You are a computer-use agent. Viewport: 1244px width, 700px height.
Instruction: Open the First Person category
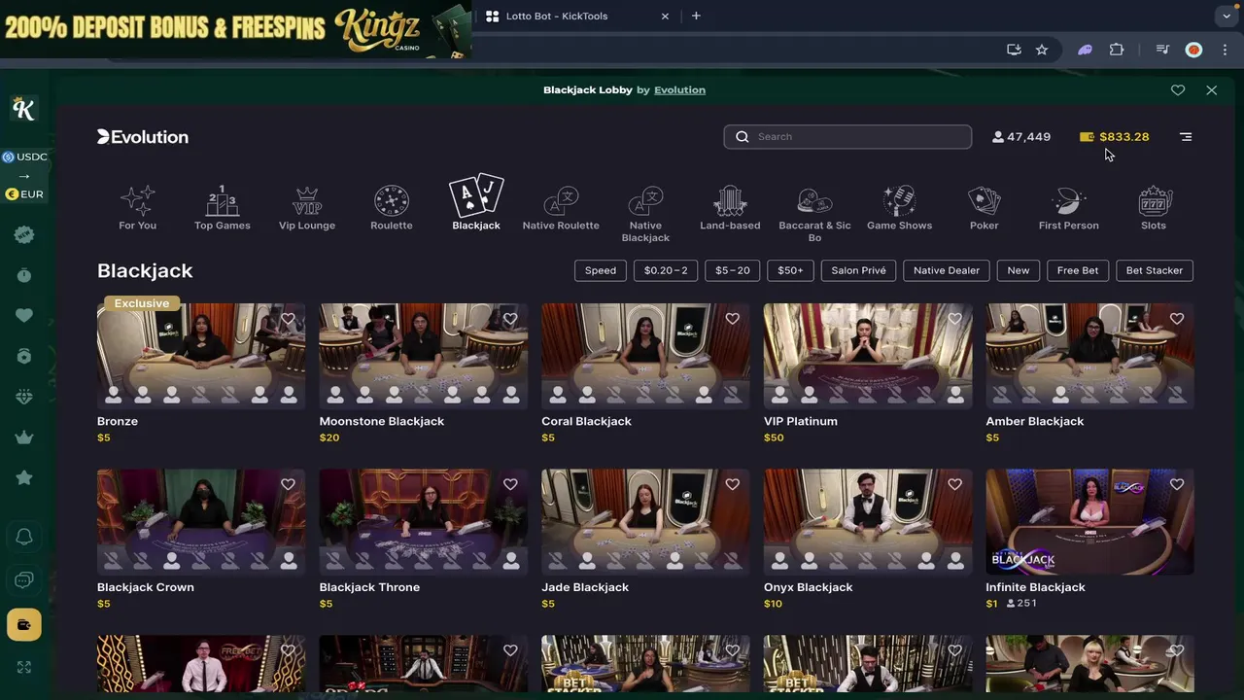pos(1068,208)
